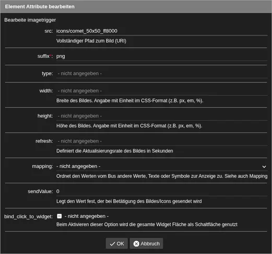Edit the sendValue field showing 0
This screenshot has width=272, height=254.
coord(162,192)
